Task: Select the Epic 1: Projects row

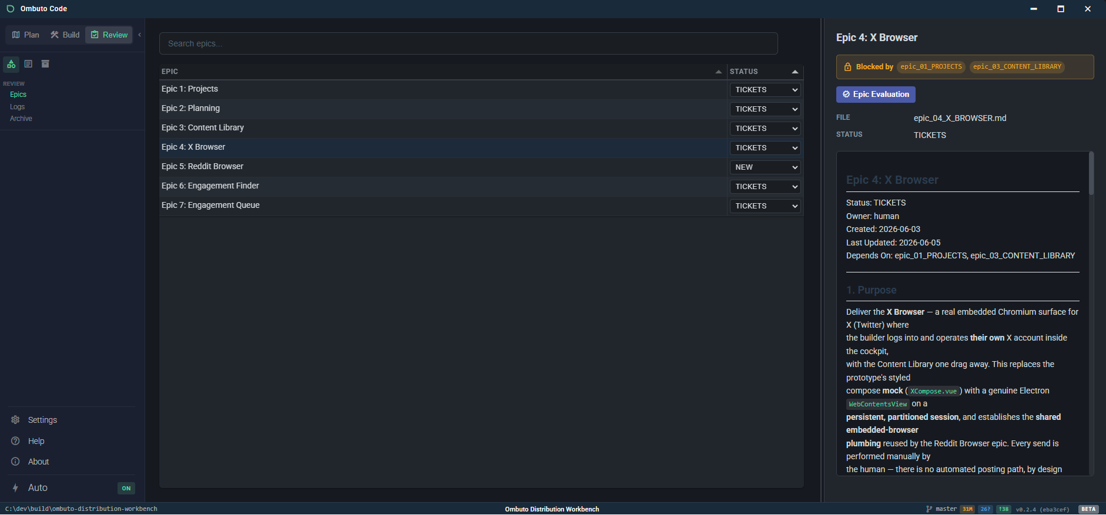Action: [x=443, y=89]
